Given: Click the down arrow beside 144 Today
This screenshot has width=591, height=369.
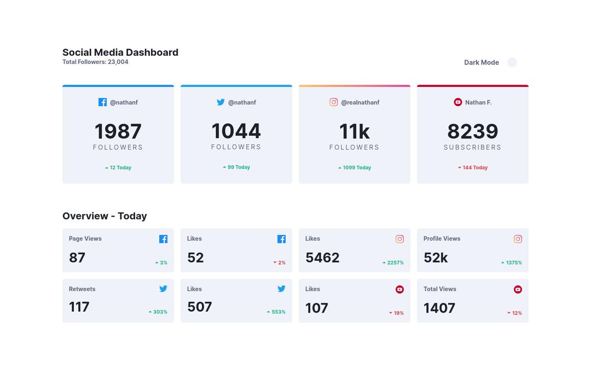Looking at the screenshot, I should point(460,168).
